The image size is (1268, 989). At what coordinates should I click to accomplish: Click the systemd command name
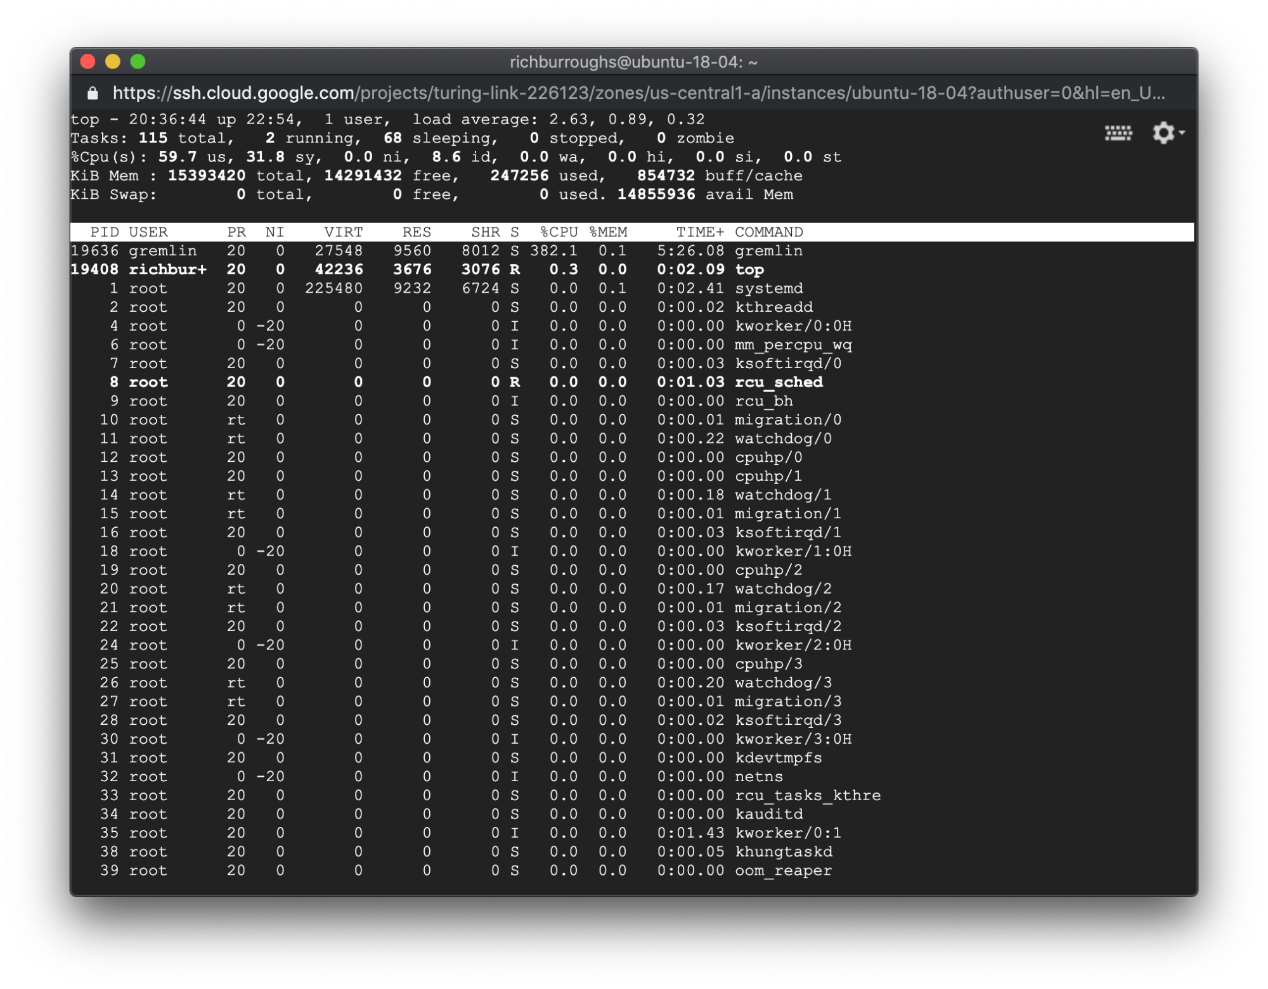[768, 288]
